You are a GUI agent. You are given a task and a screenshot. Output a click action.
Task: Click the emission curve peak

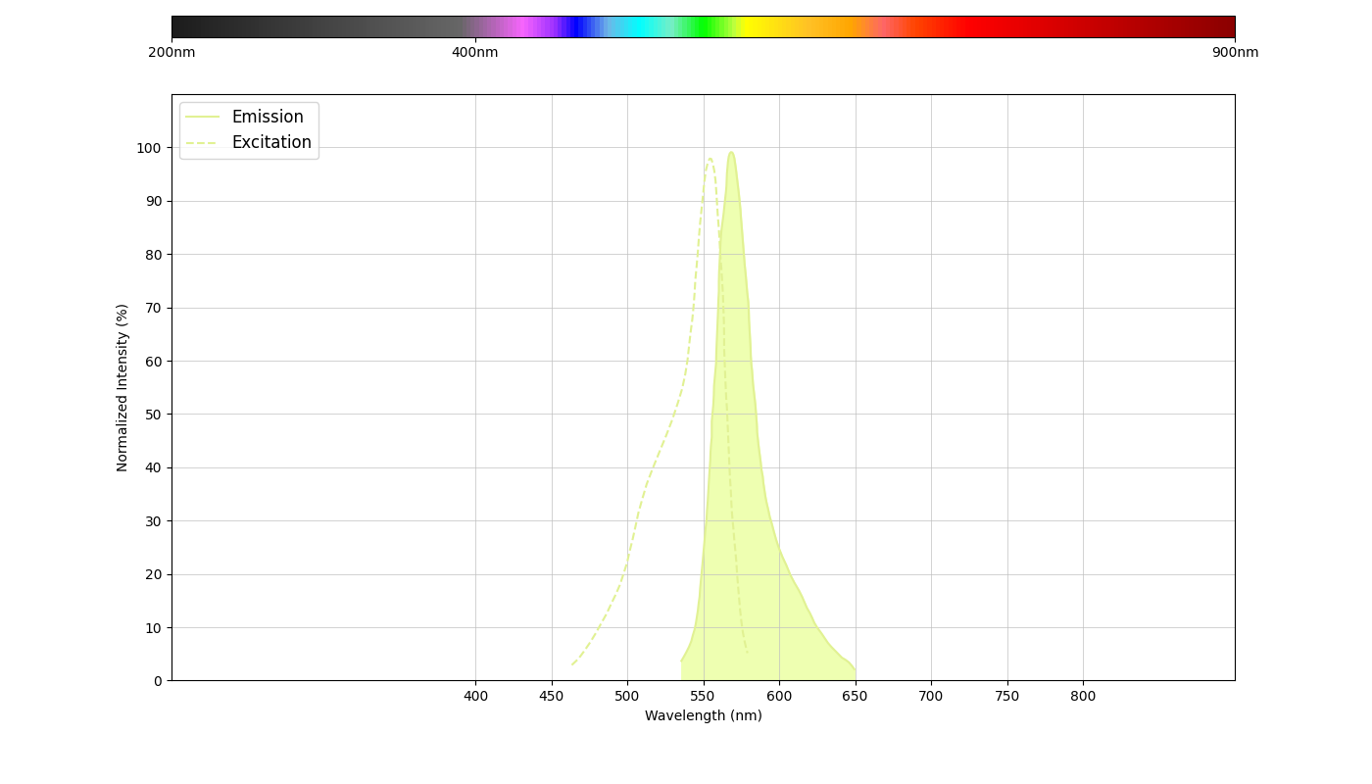coord(731,153)
